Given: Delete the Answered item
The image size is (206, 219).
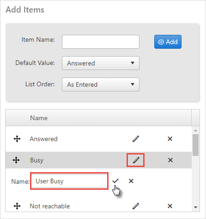Looking at the screenshot, I should (170, 139).
